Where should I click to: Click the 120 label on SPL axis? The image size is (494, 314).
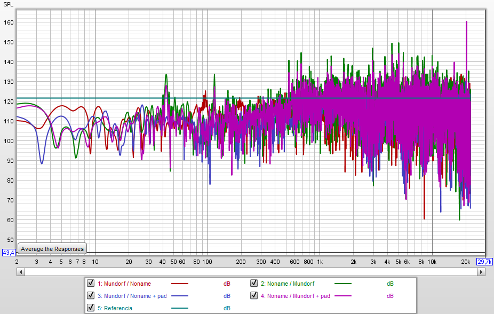click(x=9, y=101)
